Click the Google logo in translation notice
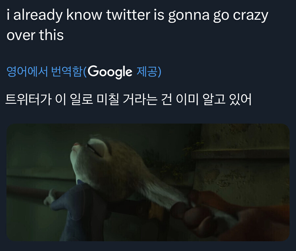The height and width of the screenshot is (251, 296). click(110, 72)
